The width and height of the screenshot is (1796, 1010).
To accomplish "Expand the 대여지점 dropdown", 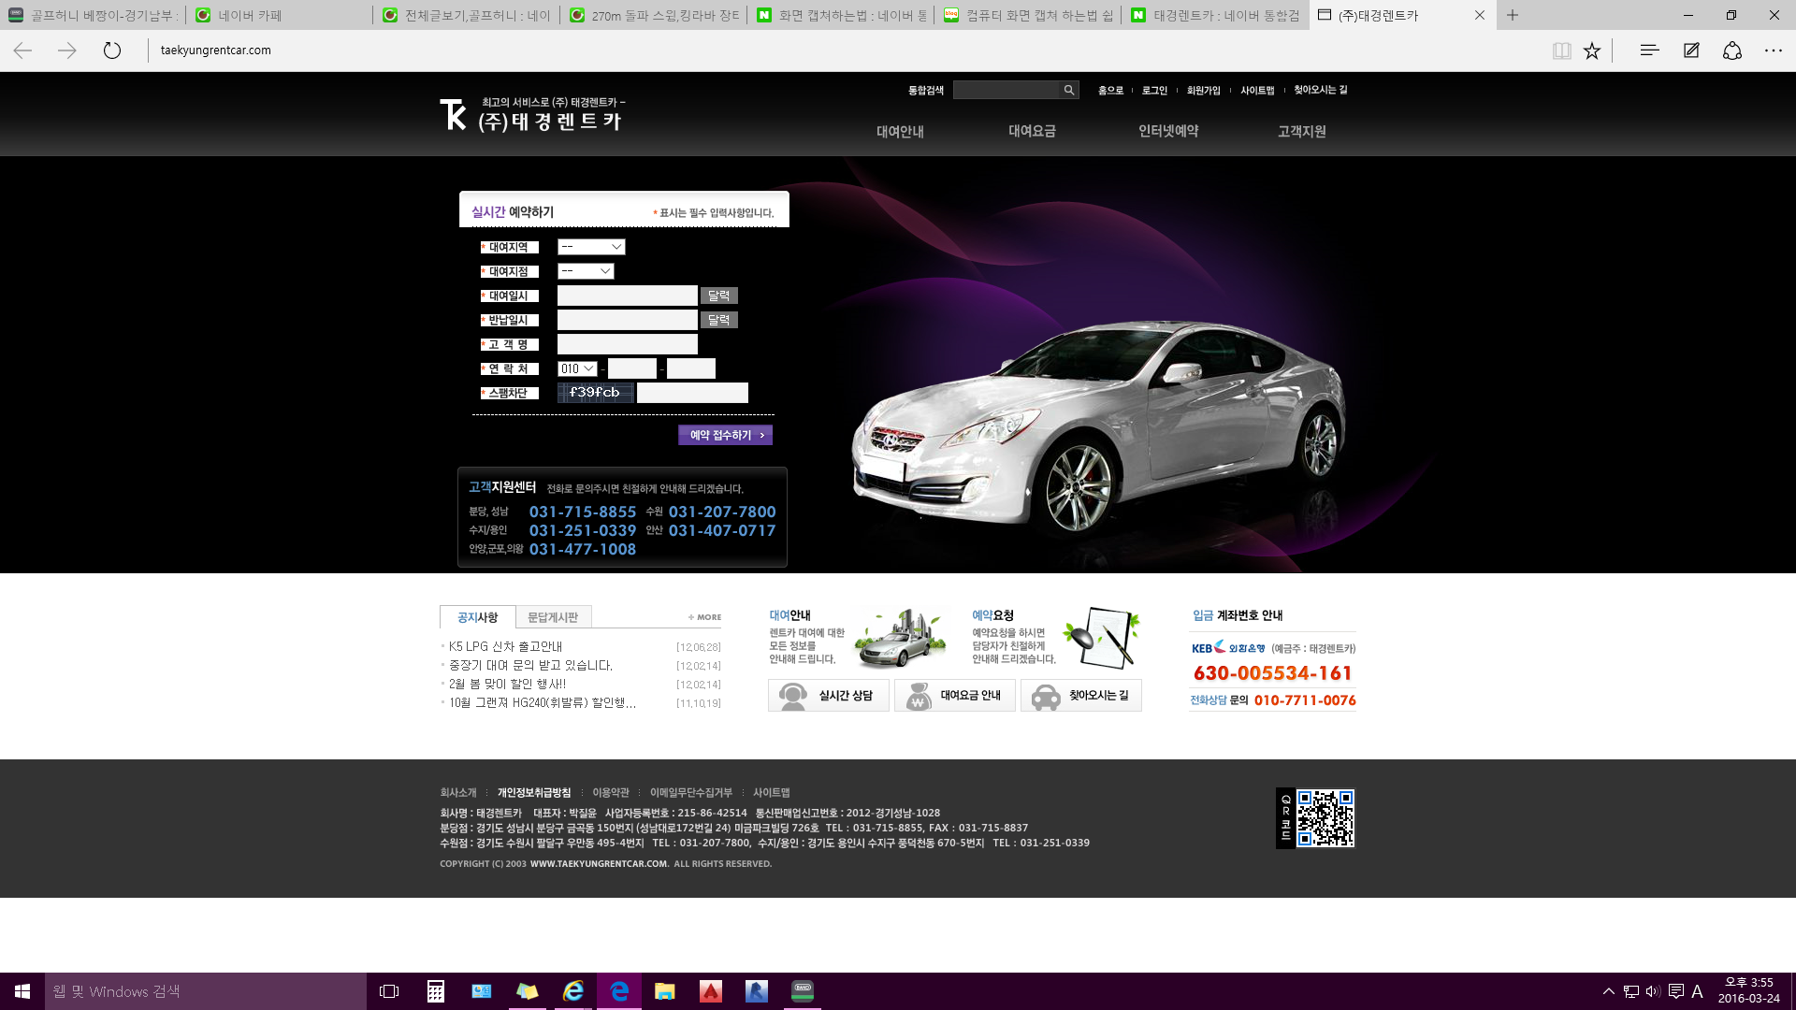I will click(x=586, y=271).
